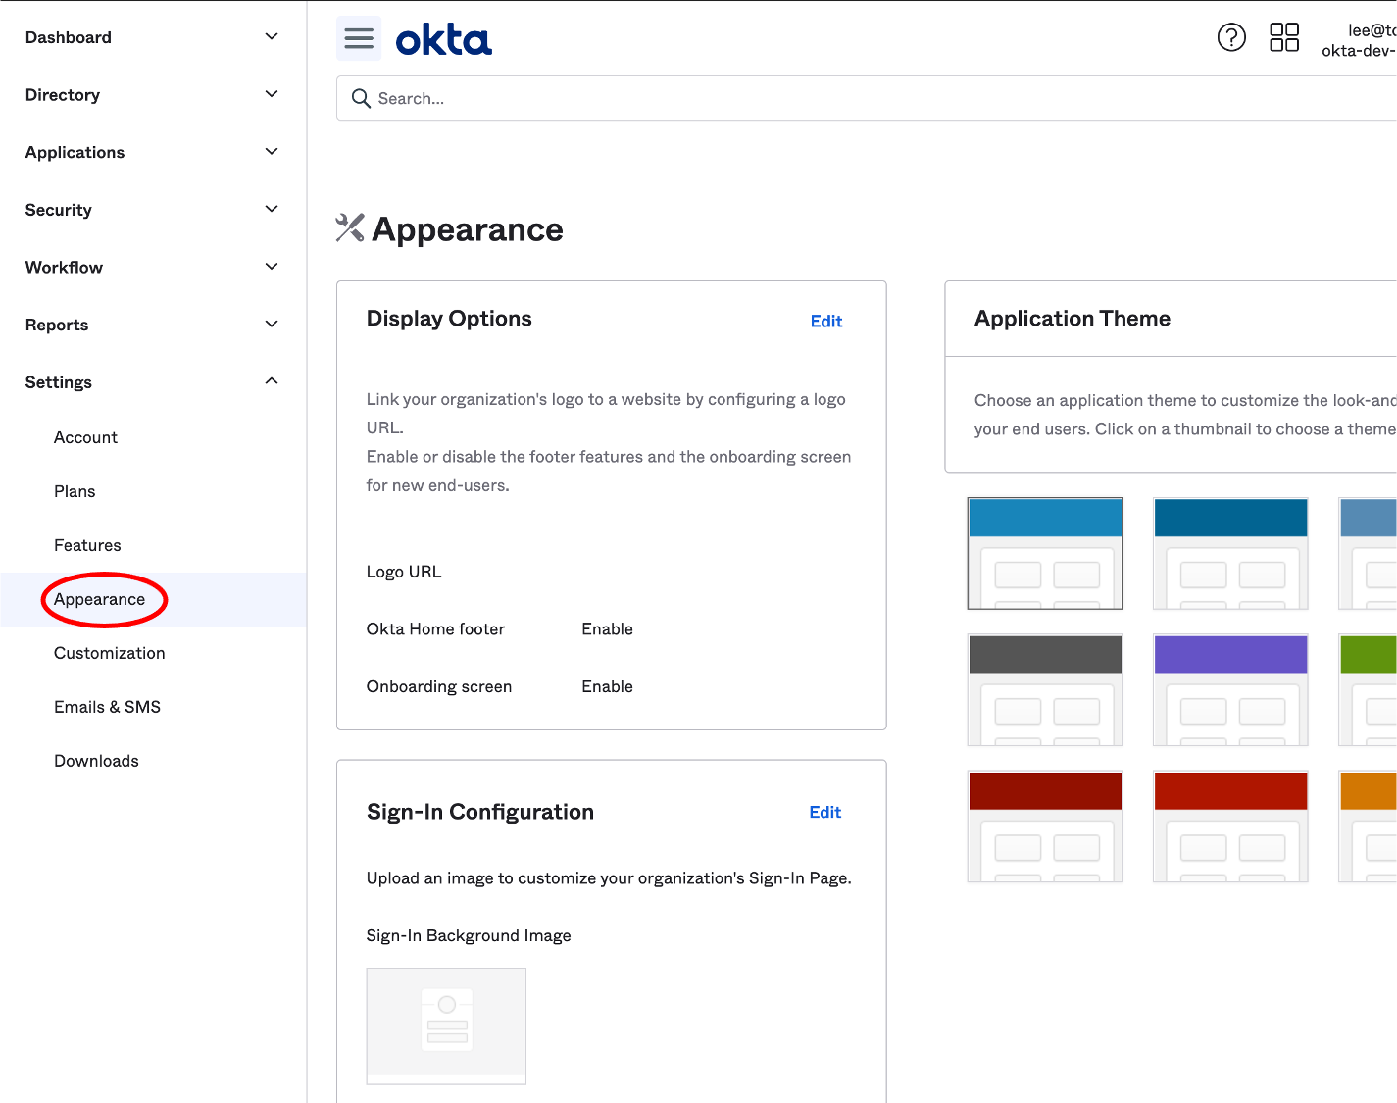Focus the Search input field
Viewport: 1397px width, 1103px height.
pyautogui.click(x=867, y=98)
